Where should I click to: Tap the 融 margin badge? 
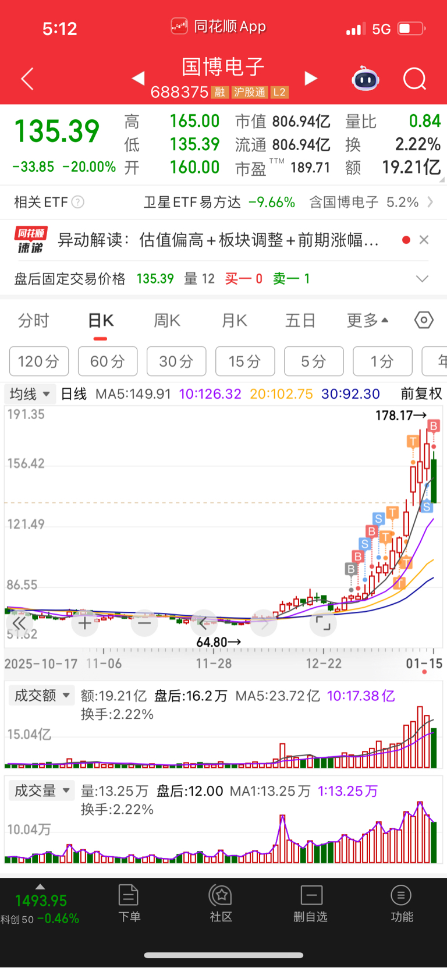tap(219, 92)
